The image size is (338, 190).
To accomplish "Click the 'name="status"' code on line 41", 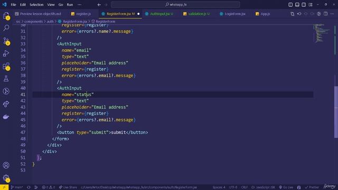I will pos(78,94).
